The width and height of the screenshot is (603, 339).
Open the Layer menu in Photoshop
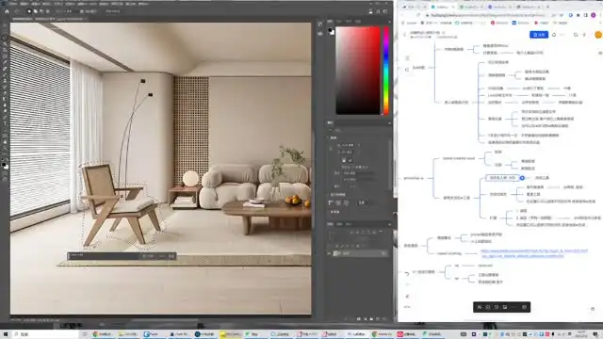pos(46,4)
